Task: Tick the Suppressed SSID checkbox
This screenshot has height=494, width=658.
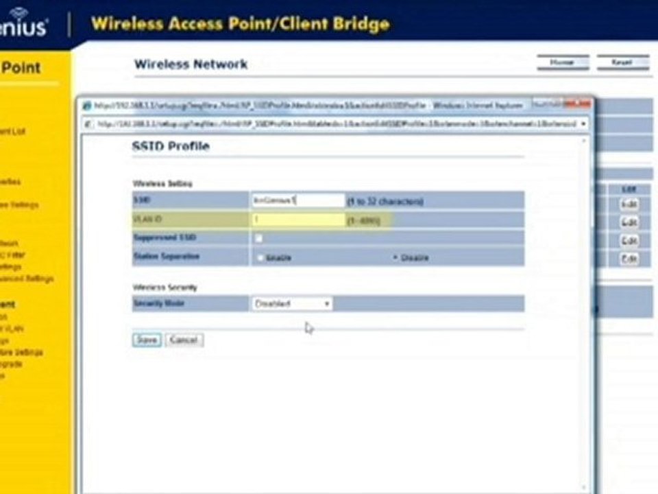Action: point(259,238)
